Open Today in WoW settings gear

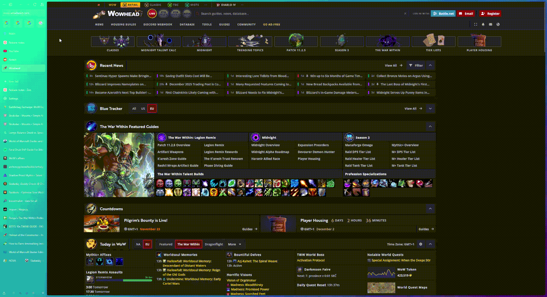click(421, 244)
